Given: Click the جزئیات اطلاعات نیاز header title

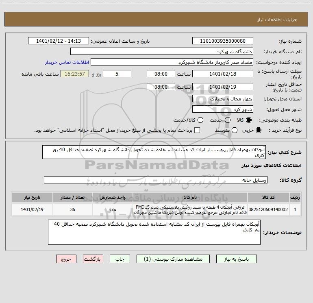Looking at the screenshot, I should 277,20.
